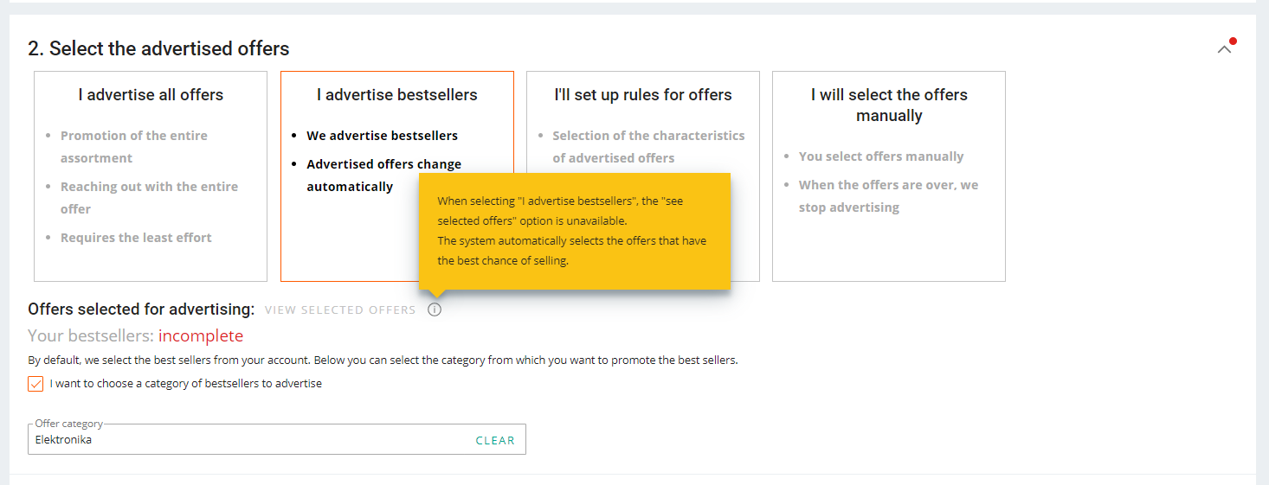Click the Offer category field showing Elektronika
The image size is (1269, 485).
pyautogui.click(x=251, y=440)
